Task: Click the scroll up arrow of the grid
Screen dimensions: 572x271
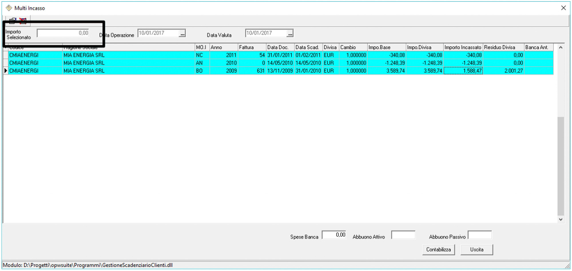Action: (x=561, y=47)
